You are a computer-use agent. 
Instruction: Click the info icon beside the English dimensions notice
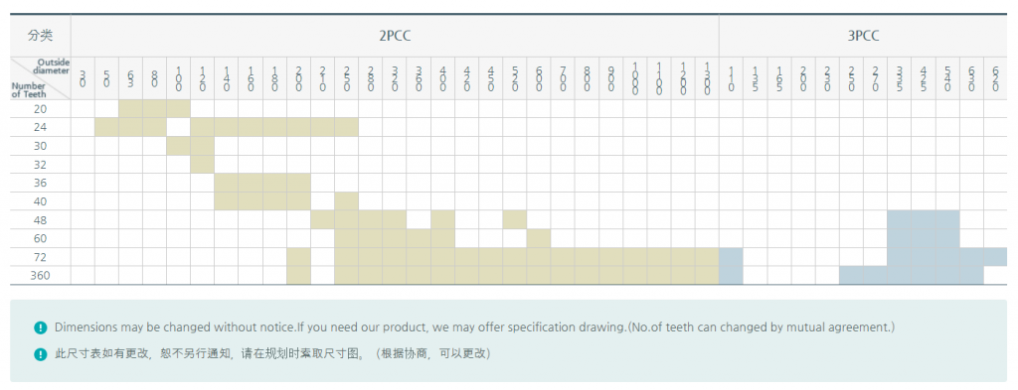coord(41,328)
